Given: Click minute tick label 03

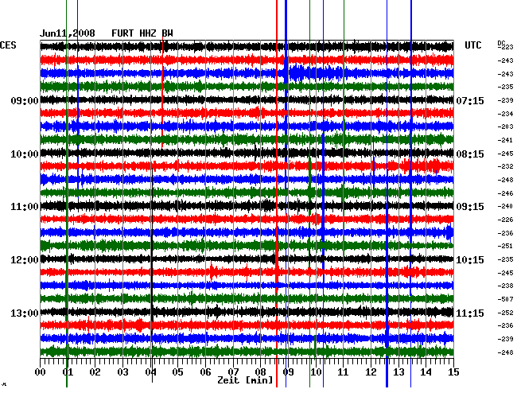Looking at the screenshot, I should pyautogui.click(x=122, y=372).
